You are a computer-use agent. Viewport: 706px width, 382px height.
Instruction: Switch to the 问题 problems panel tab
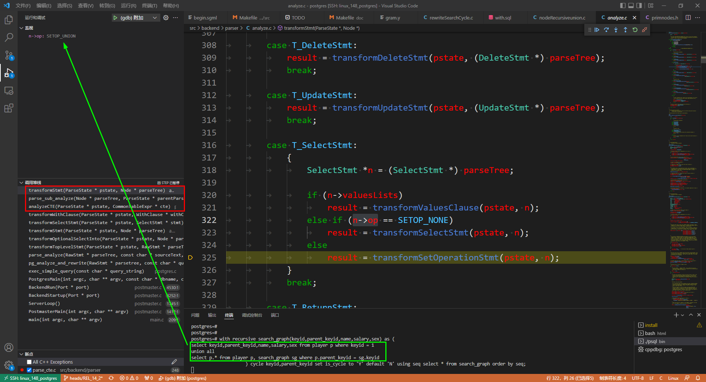195,315
